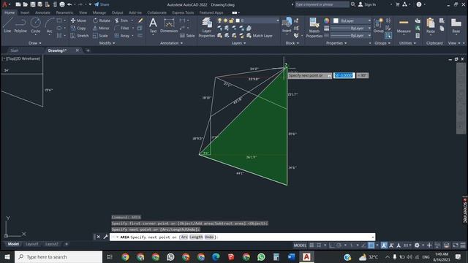Click the Rotate tool
The height and width of the screenshot is (263, 468).
coord(102,20)
